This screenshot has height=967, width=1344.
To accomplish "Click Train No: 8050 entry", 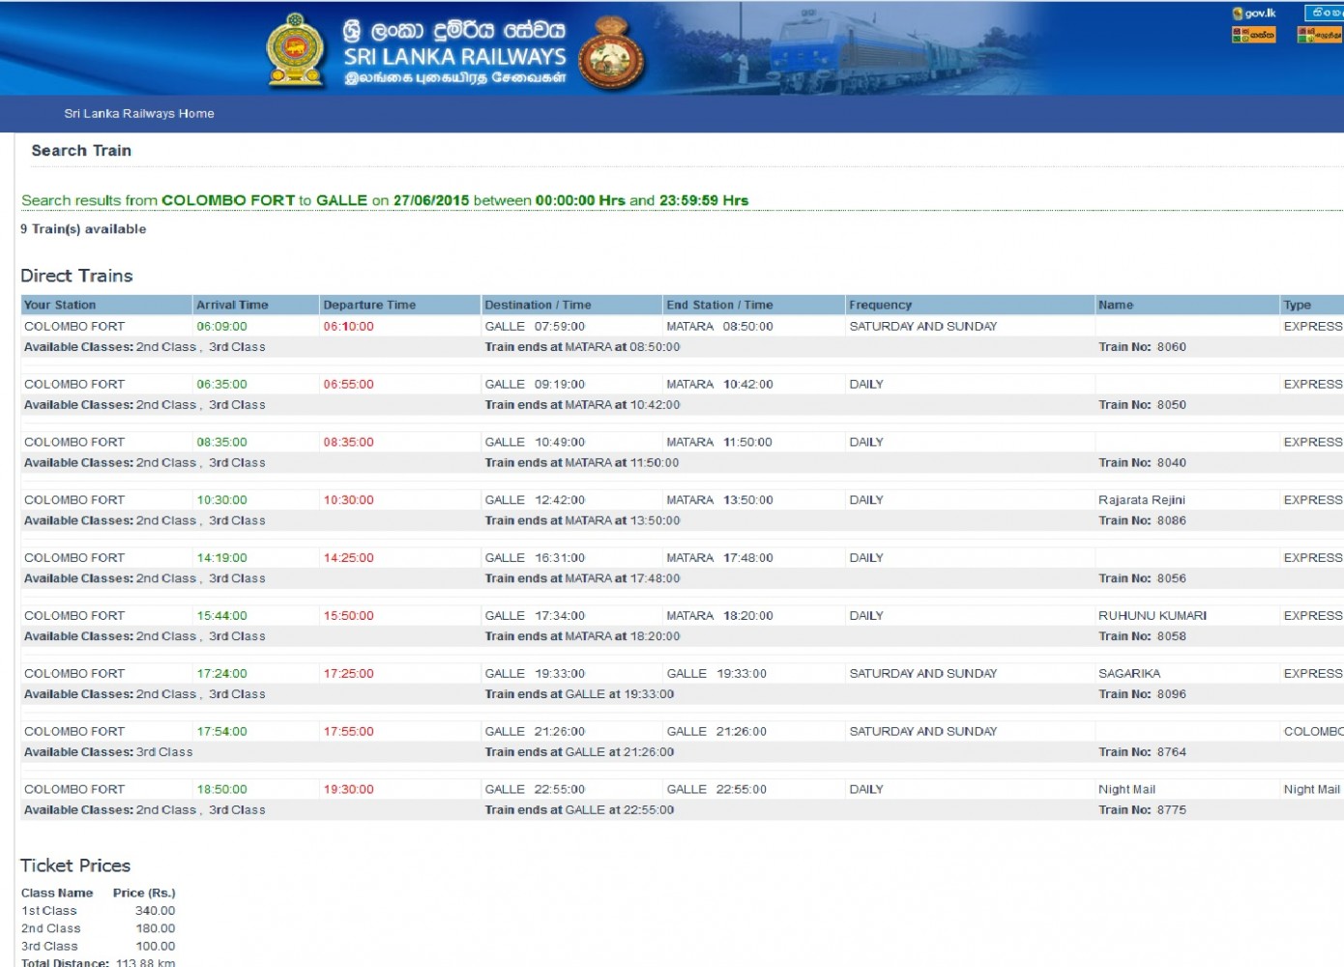I will point(1142,405).
